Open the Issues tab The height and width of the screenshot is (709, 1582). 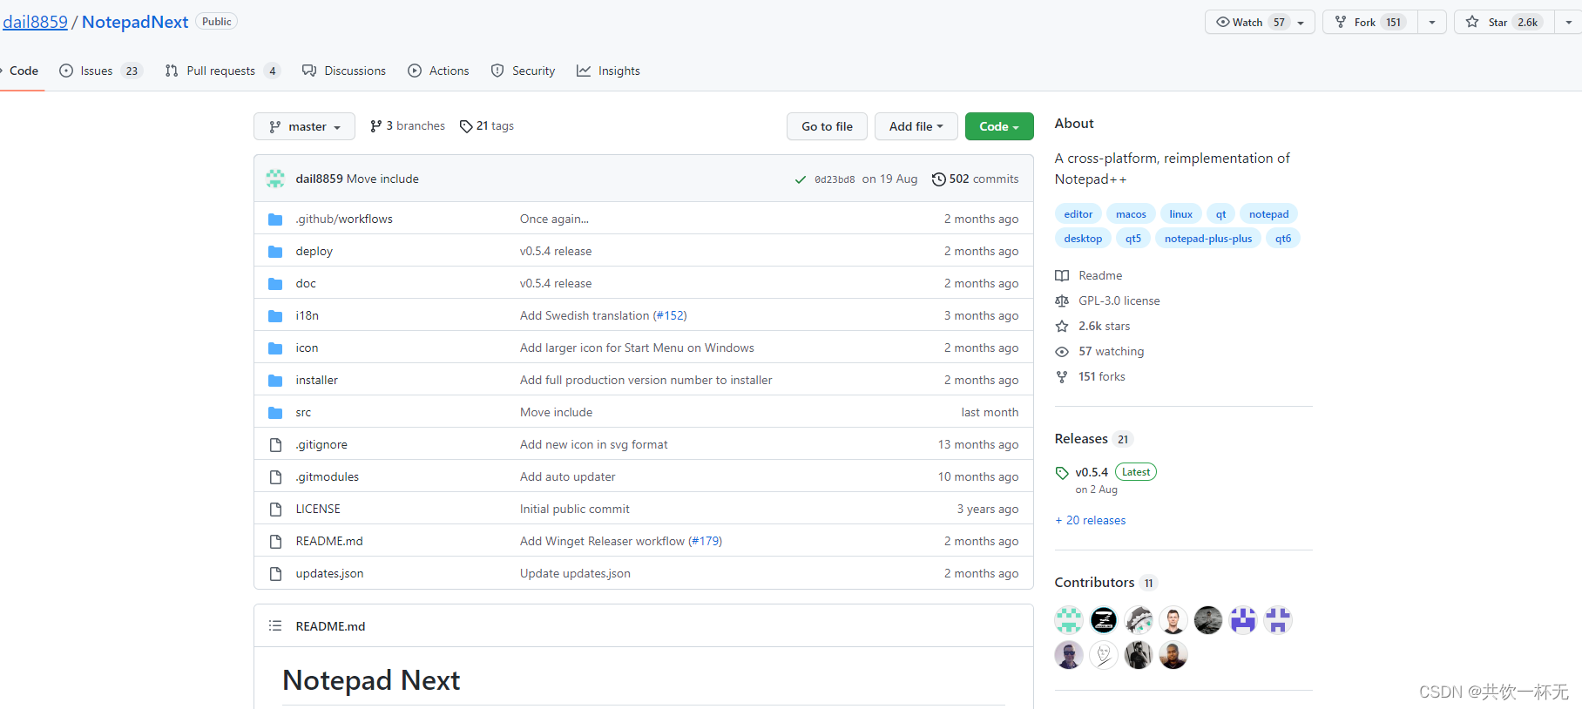pyautogui.click(x=99, y=71)
